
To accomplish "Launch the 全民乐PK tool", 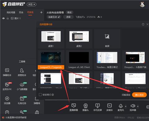I will 7,86.
